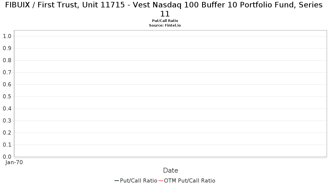The image size is (330, 185).
Task: Click the 1.0 y-axis tick label
Action: click(7, 36)
